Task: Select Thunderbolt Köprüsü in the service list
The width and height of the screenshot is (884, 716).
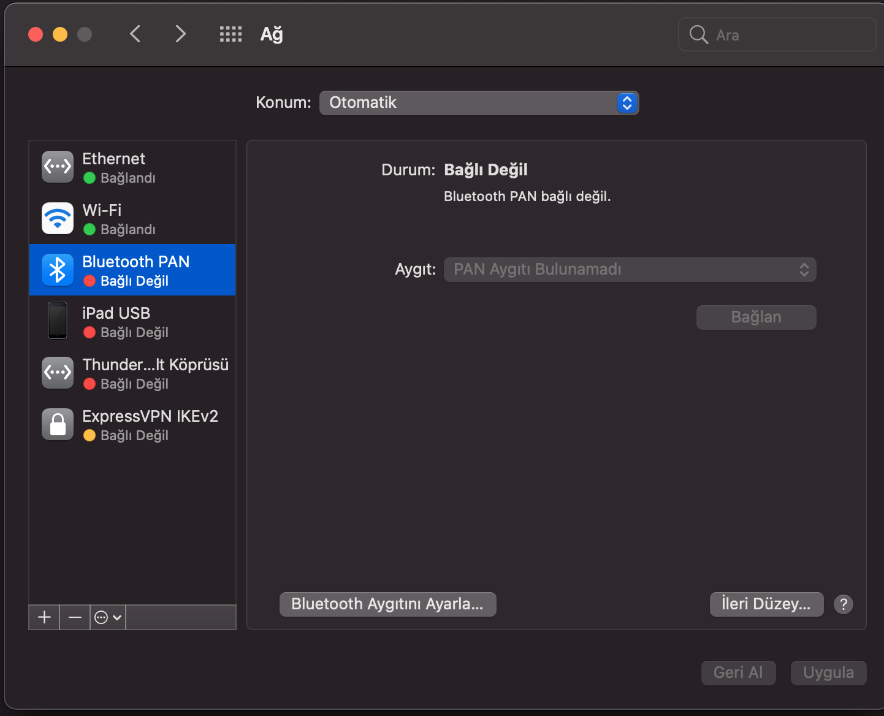Action: click(155, 373)
